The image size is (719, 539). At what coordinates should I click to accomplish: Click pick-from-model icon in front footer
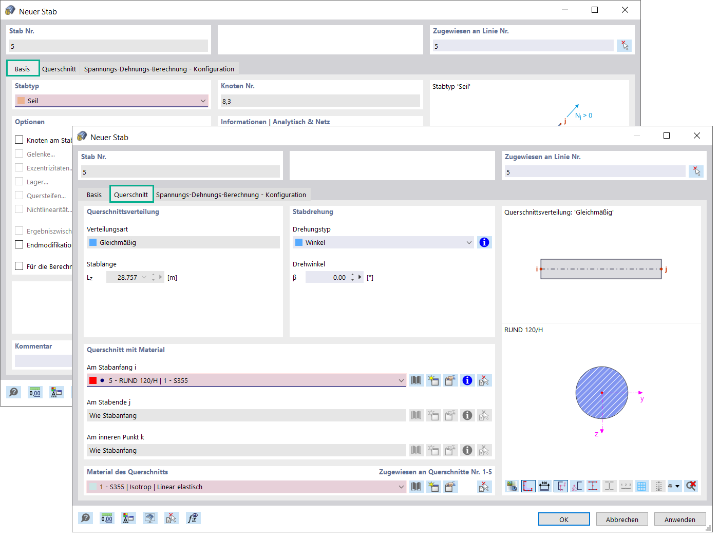point(172,518)
